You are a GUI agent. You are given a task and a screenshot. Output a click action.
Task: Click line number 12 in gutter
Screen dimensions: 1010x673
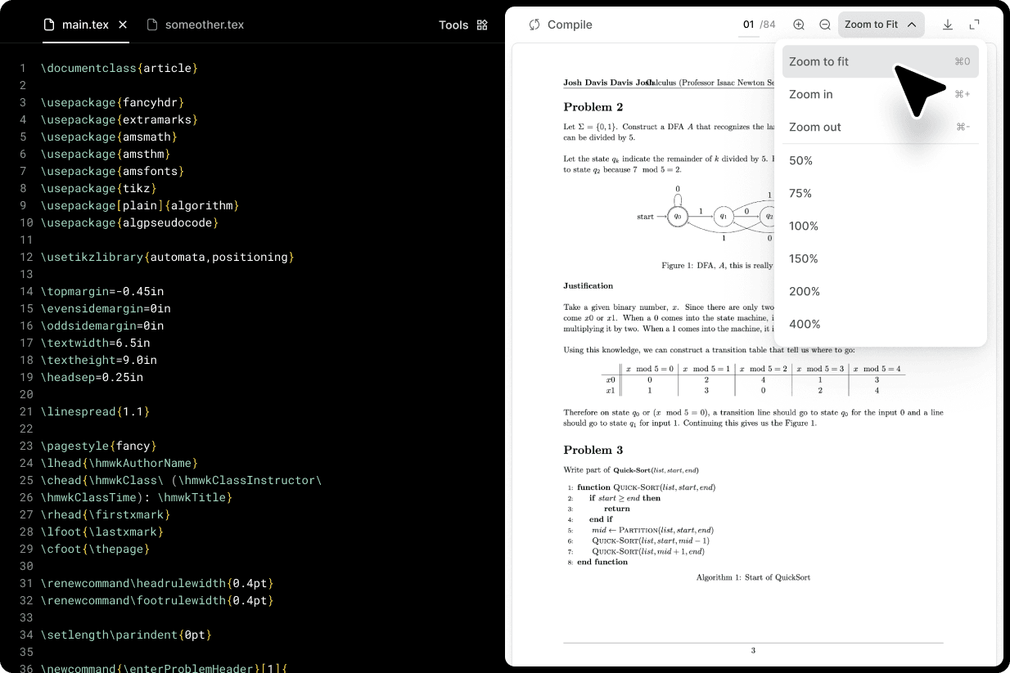(26, 257)
